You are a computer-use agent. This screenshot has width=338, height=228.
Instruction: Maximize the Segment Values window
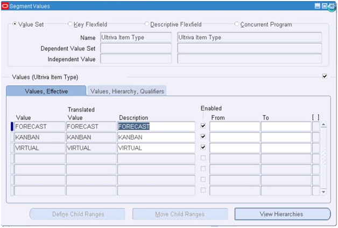coord(324,6)
